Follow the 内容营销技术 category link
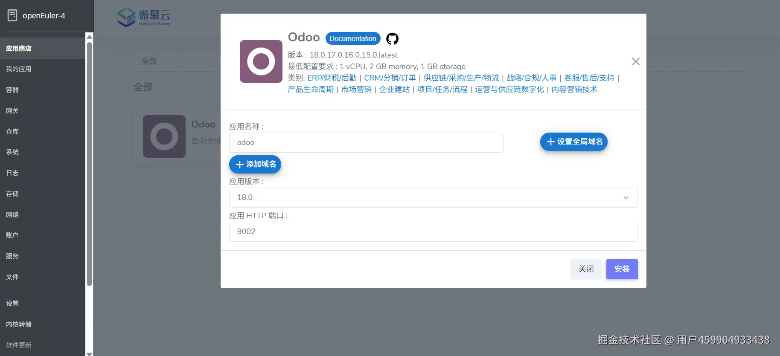 [574, 90]
